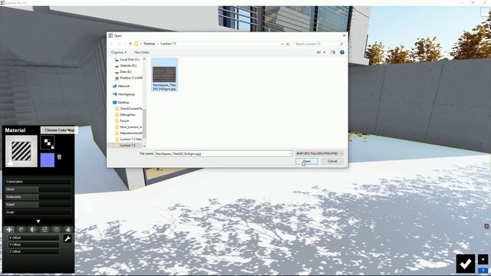
Task: Click the Open button in file dialog
Action: pos(307,161)
